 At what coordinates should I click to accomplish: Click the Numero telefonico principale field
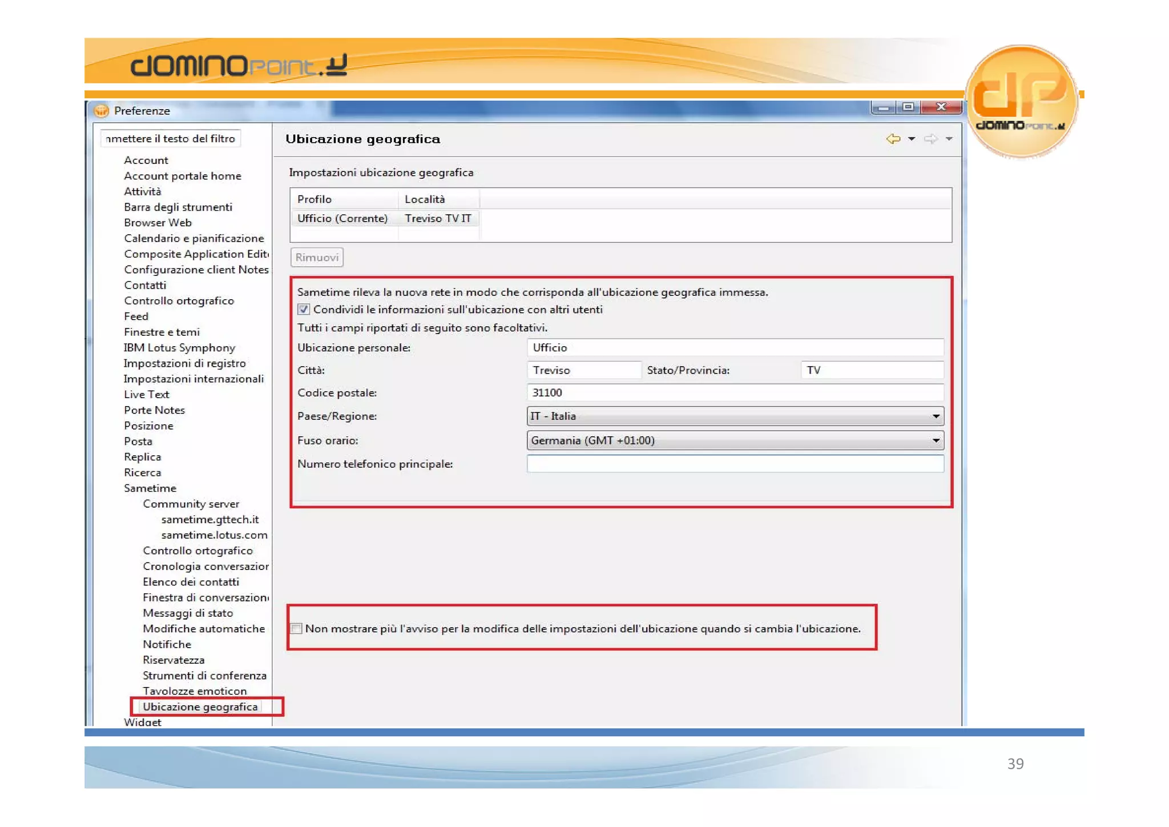pyautogui.click(x=735, y=464)
